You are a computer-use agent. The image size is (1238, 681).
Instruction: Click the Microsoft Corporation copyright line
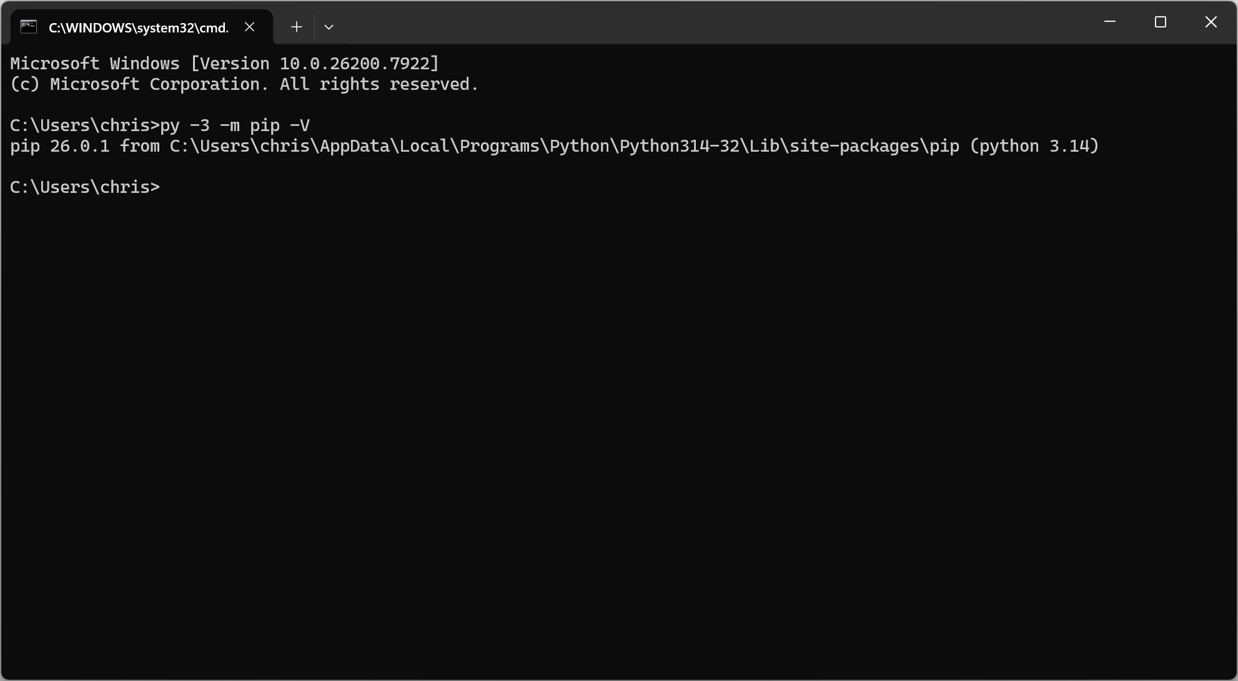[244, 84]
